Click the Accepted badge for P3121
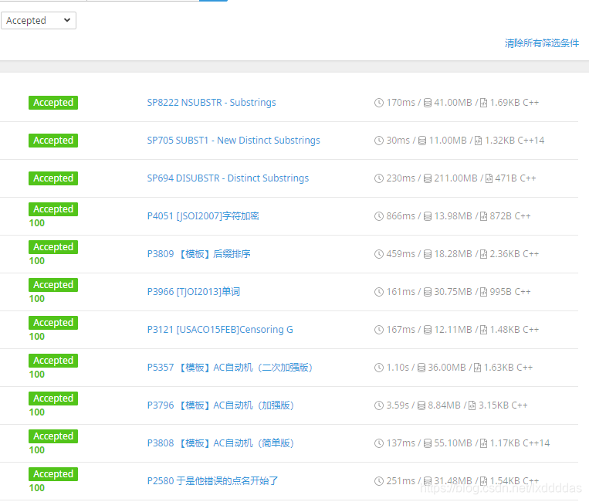The image size is (589, 502). click(x=53, y=323)
